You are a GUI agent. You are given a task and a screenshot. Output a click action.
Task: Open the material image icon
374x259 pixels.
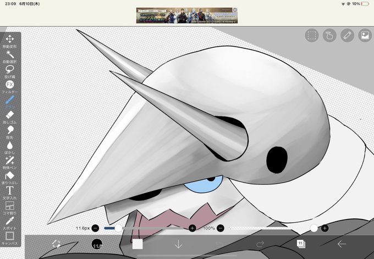click(365, 36)
